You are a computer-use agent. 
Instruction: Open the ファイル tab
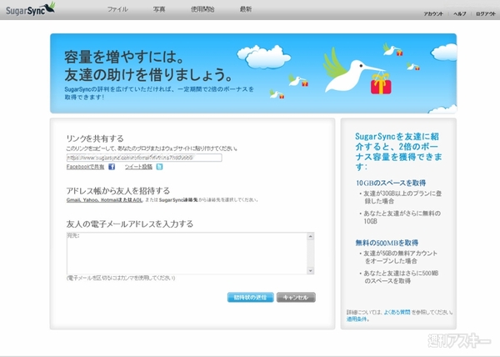click(117, 9)
